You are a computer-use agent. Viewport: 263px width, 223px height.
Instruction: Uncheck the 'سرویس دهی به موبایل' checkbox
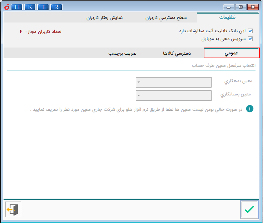250,39
